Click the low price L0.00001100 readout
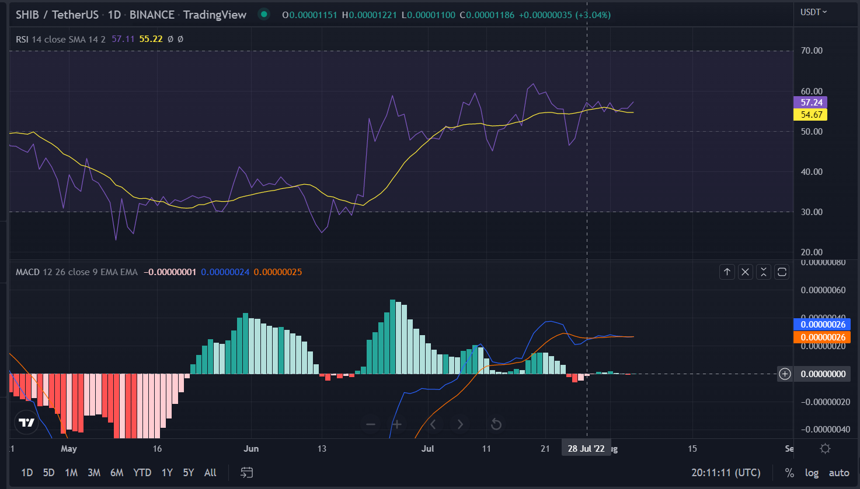The height and width of the screenshot is (489, 860). [x=428, y=15]
